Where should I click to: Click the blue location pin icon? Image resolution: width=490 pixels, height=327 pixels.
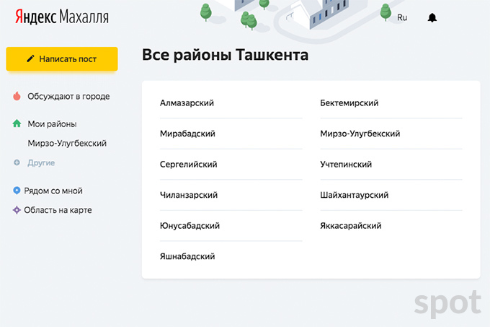click(x=17, y=191)
